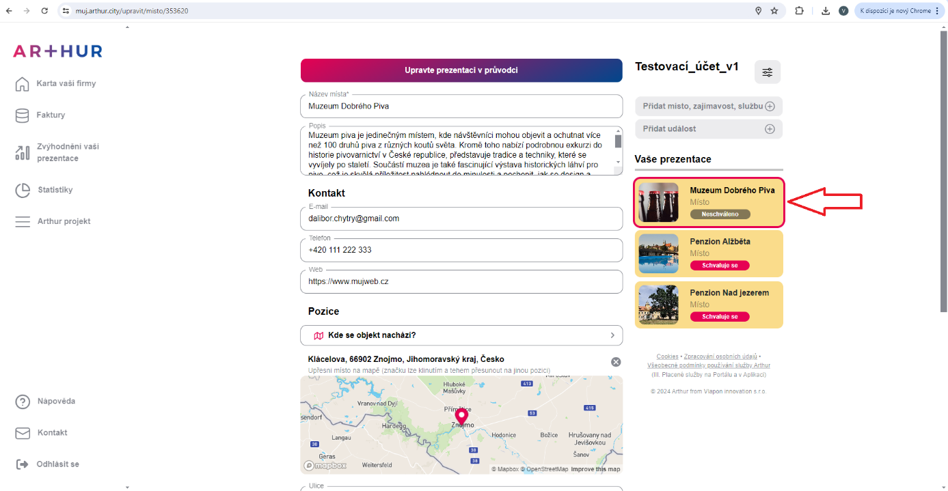Click the Odhlásit se logout icon

[23, 464]
